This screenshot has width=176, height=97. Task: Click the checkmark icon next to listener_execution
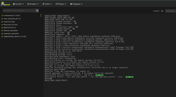[x=2, y=30]
